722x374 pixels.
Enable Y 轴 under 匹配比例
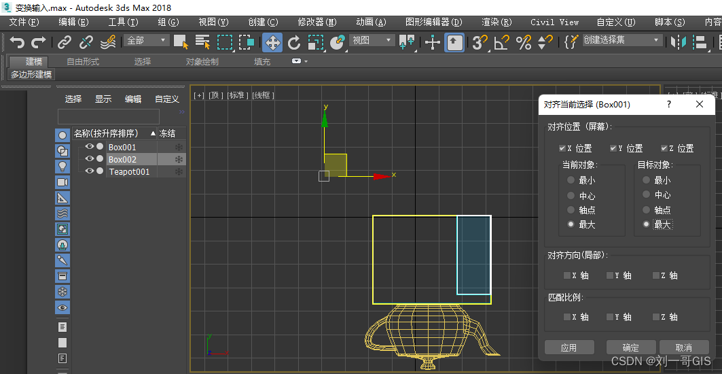tap(610, 317)
